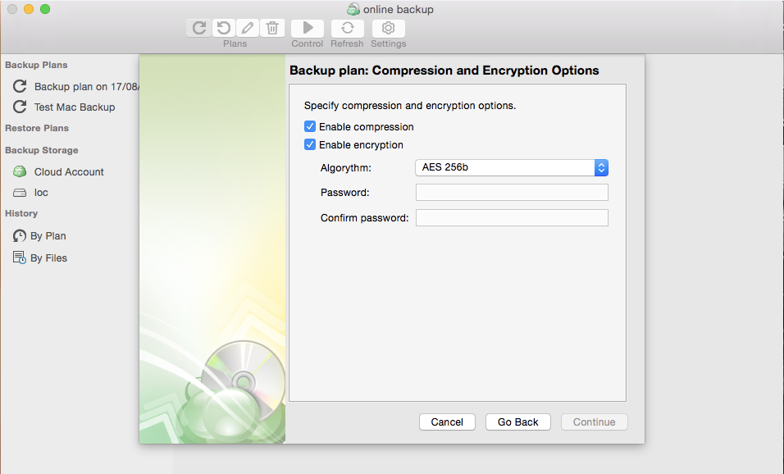Viewport: 784px width, 474px height.
Task: Click the Cloud Account cloud icon
Action: coord(20,172)
